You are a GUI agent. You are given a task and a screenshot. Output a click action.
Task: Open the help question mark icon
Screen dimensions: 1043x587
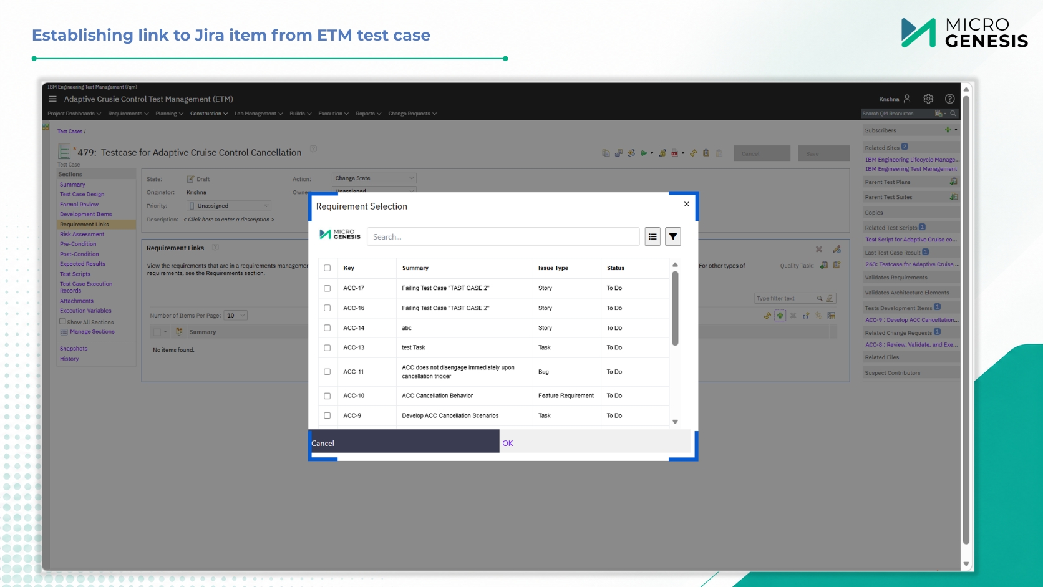949,99
